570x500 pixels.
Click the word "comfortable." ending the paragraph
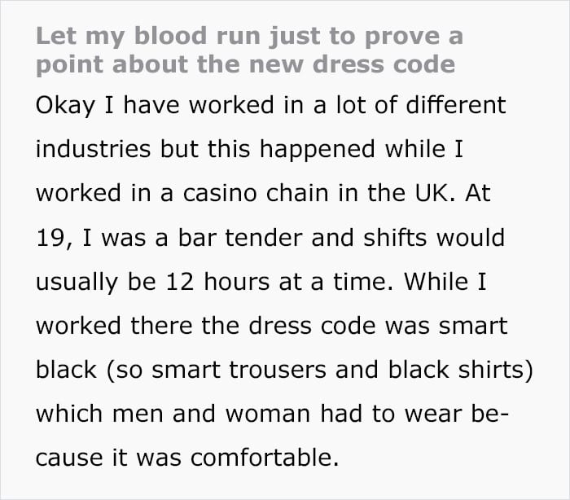(x=265, y=458)
